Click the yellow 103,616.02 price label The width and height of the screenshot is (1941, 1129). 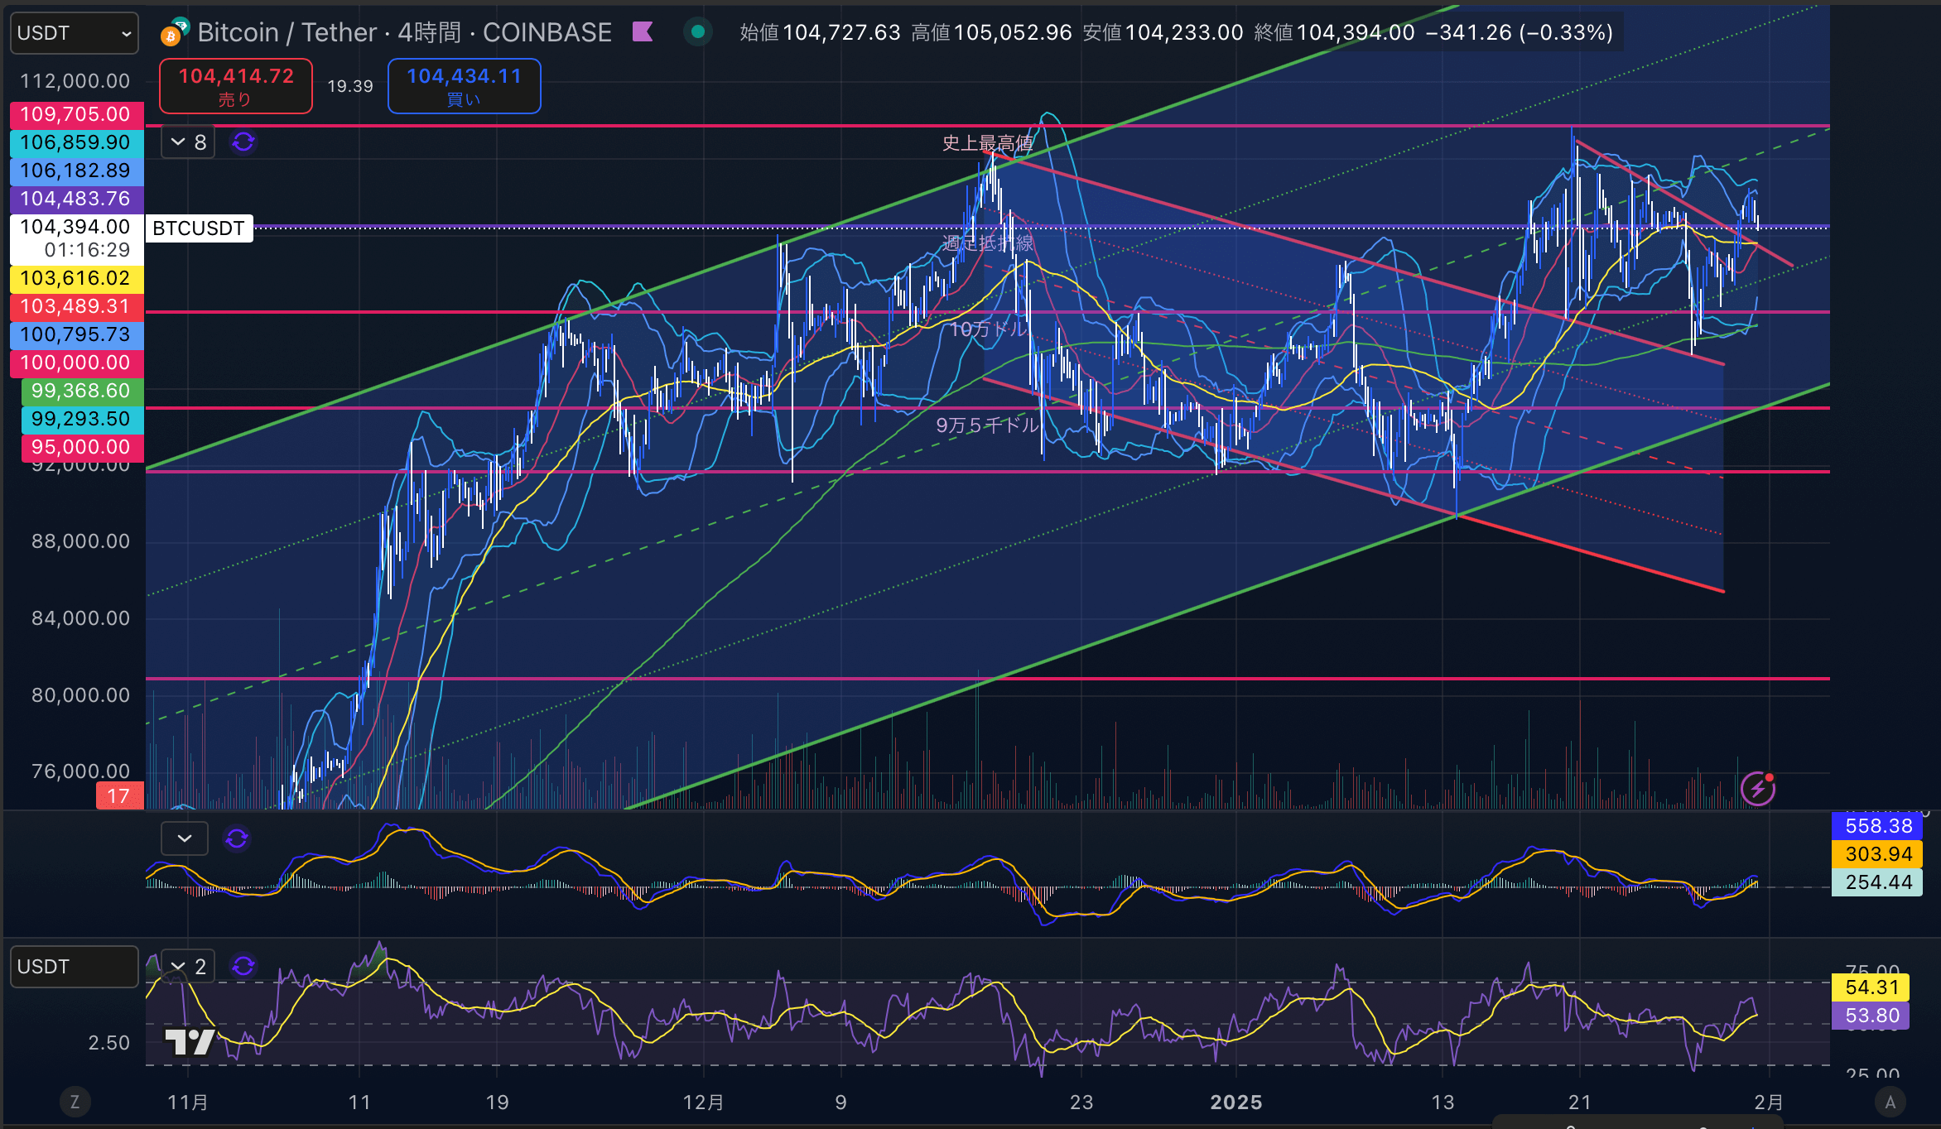tap(76, 278)
